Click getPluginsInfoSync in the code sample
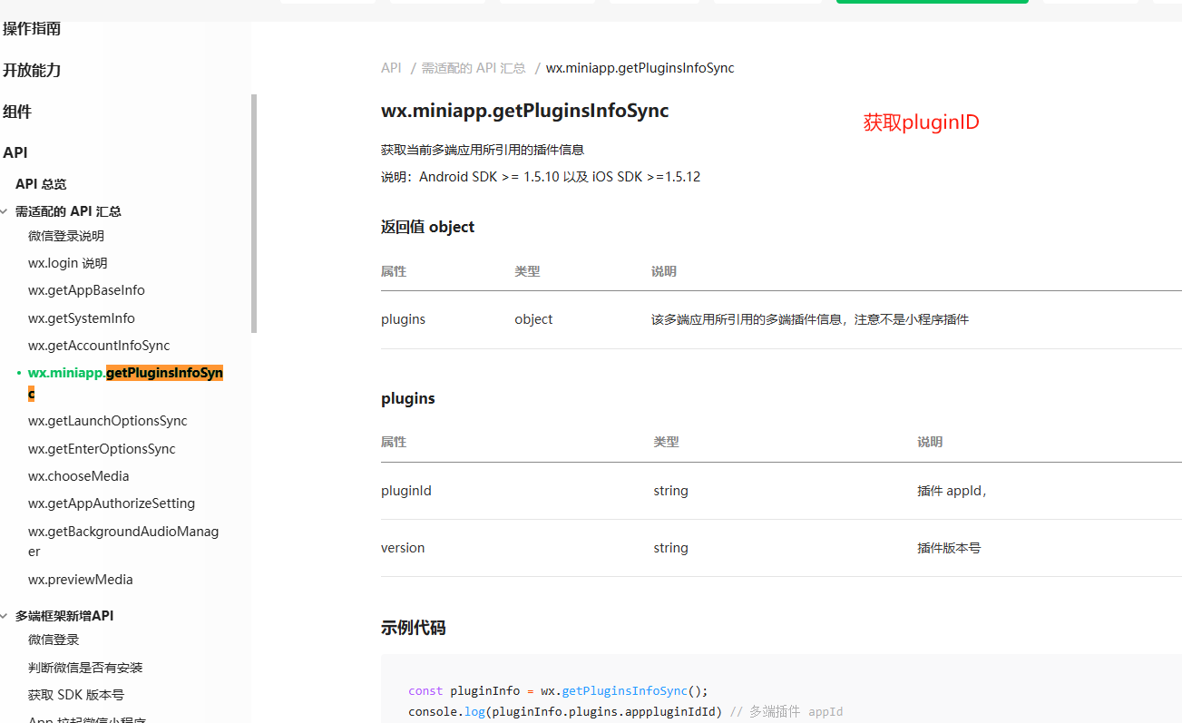The width and height of the screenshot is (1182, 723). click(x=623, y=690)
